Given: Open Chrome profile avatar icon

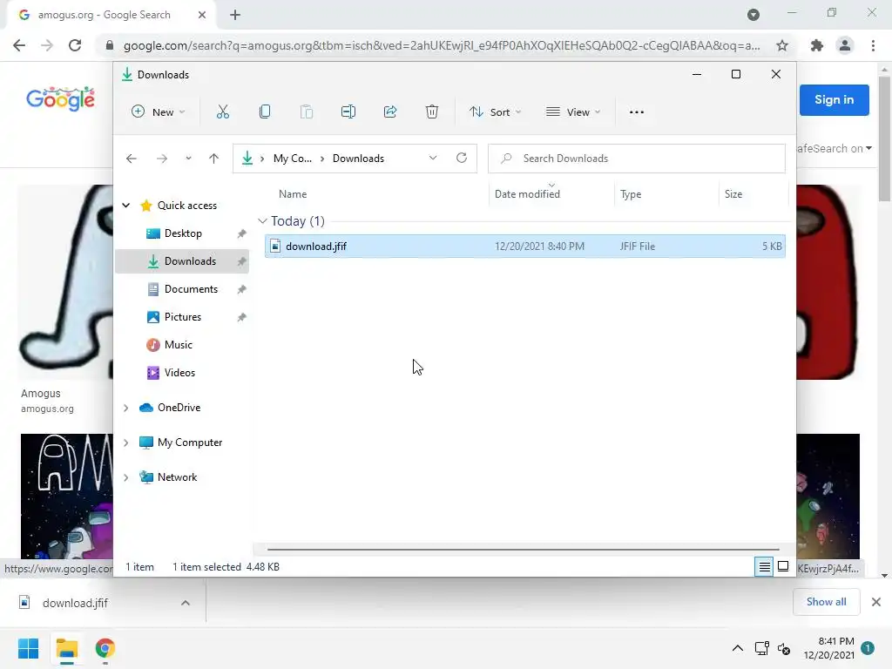Looking at the screenshot, I should click(x=845, y=45).
